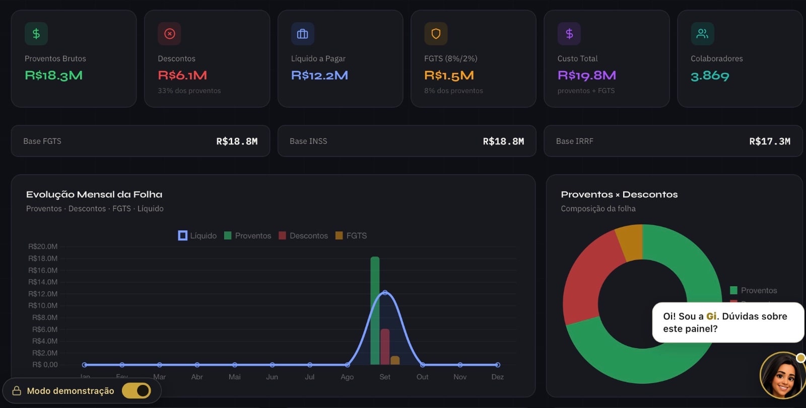
Task: Click the Evolução Mensal da Folha heading
Action: (x=94, y=194)
